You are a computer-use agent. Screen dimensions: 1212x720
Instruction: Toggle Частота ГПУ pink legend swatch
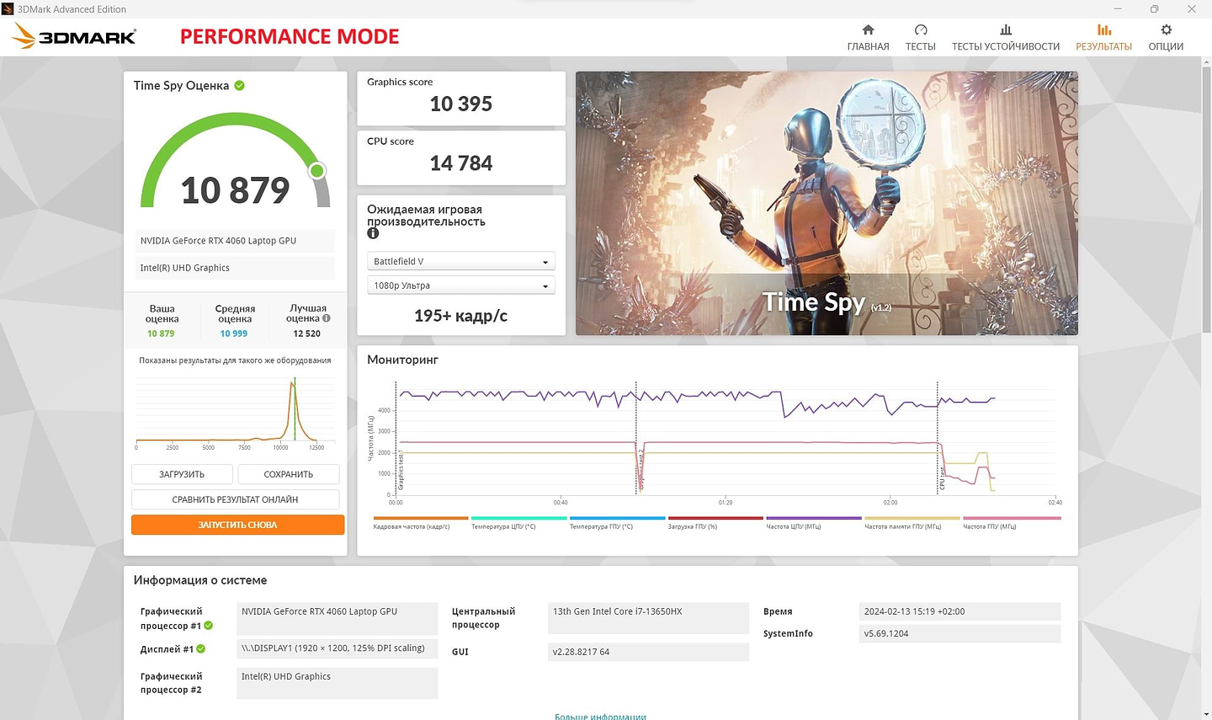(1012, 518)
